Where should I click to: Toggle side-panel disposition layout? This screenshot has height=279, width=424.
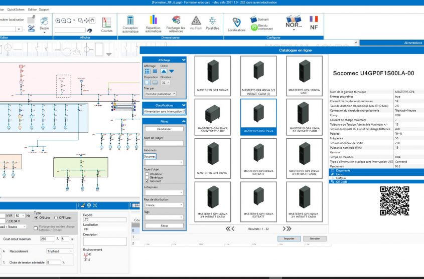click(147, 83)
